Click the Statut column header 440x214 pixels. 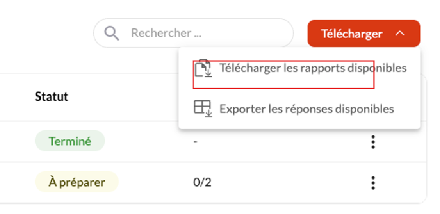(x=51, y=97)
